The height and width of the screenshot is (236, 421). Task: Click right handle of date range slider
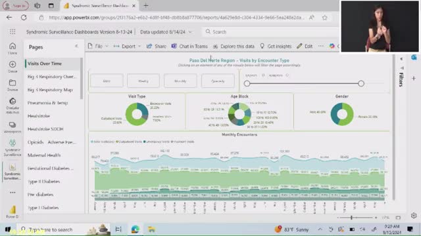click(x=361, y=83)
